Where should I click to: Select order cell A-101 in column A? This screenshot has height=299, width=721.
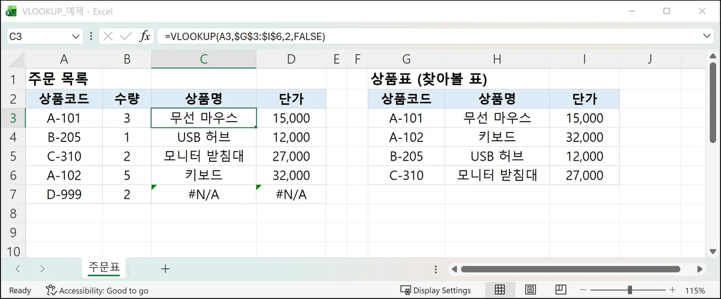64,118
